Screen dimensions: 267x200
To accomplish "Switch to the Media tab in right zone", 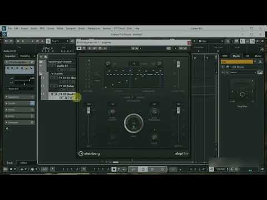I will click(236, 56).
